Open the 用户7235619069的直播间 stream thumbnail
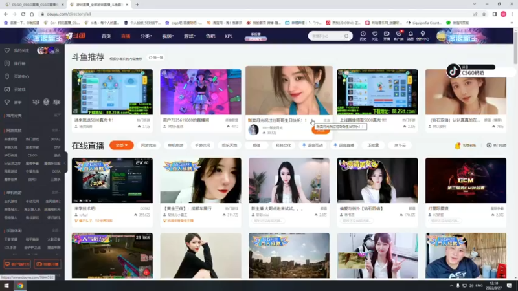This screenshot has height=291, width=518. pos(201,92)
